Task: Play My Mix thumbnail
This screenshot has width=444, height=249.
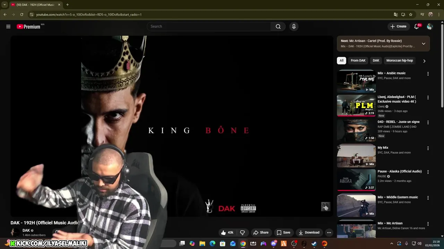Action: pyautogui.click(x=356, y=156)
